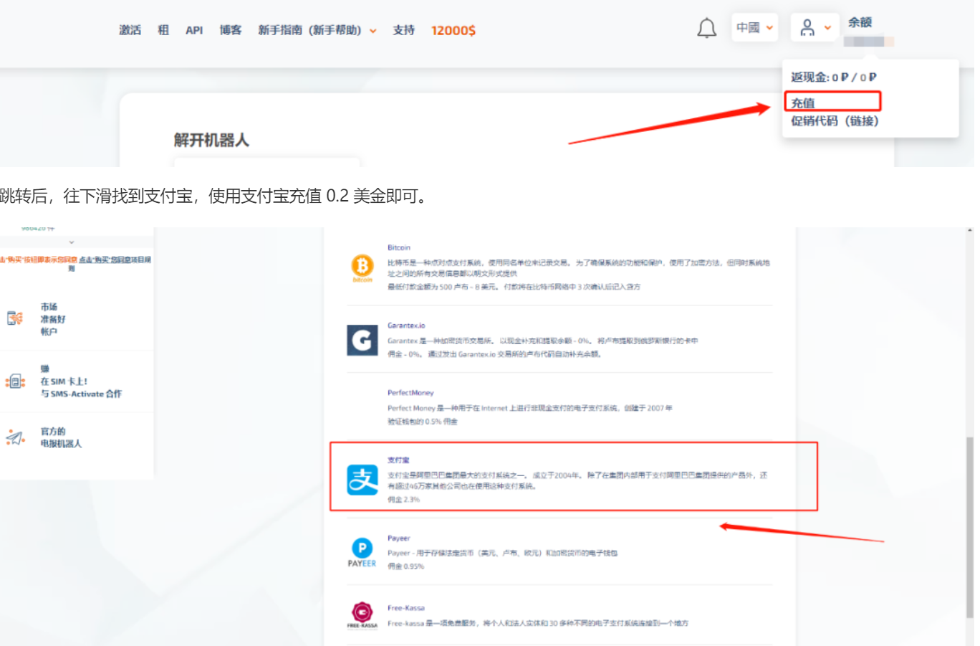Screen dimensions: 980x646
Task: Open the API menu item
Action: click(x=194, y=30)
